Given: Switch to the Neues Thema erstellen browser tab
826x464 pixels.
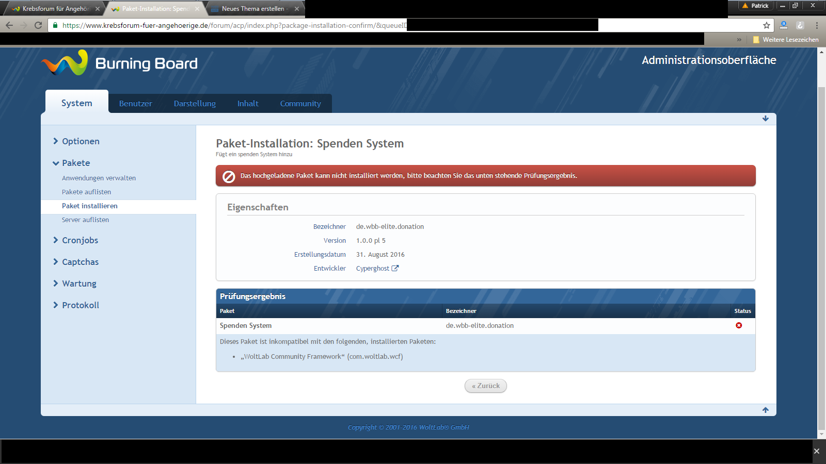Looking at the screenshot, I should pos(252,9).
